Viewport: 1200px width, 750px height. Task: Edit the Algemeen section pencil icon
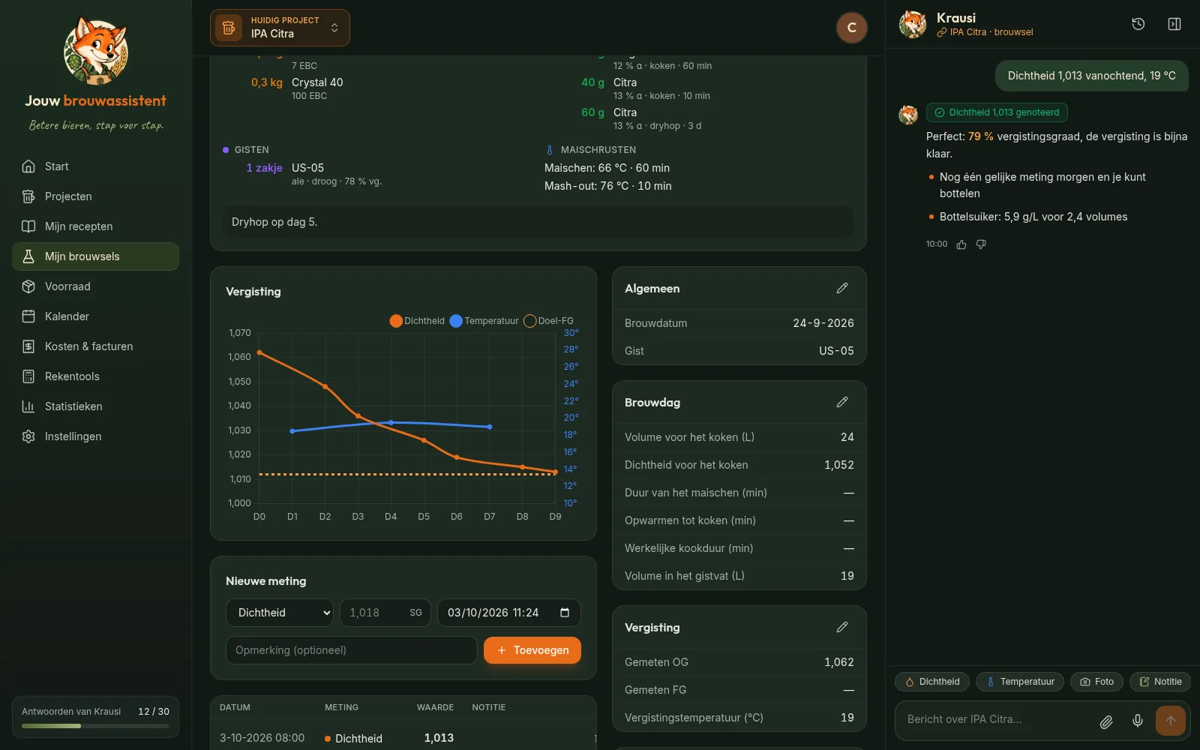pos(842,288)
